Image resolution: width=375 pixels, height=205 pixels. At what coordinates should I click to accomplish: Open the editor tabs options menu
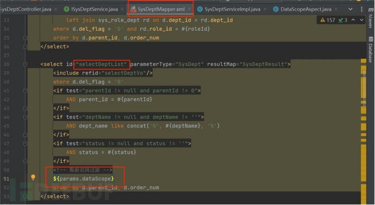click(x=361, y=9)
